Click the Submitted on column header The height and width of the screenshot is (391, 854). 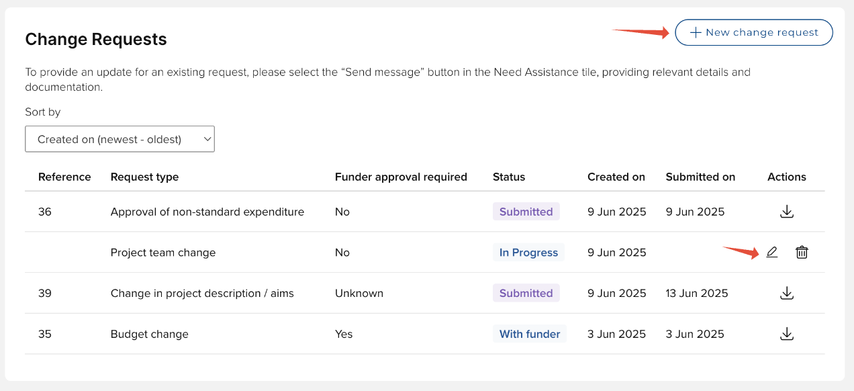click(700, 177)
